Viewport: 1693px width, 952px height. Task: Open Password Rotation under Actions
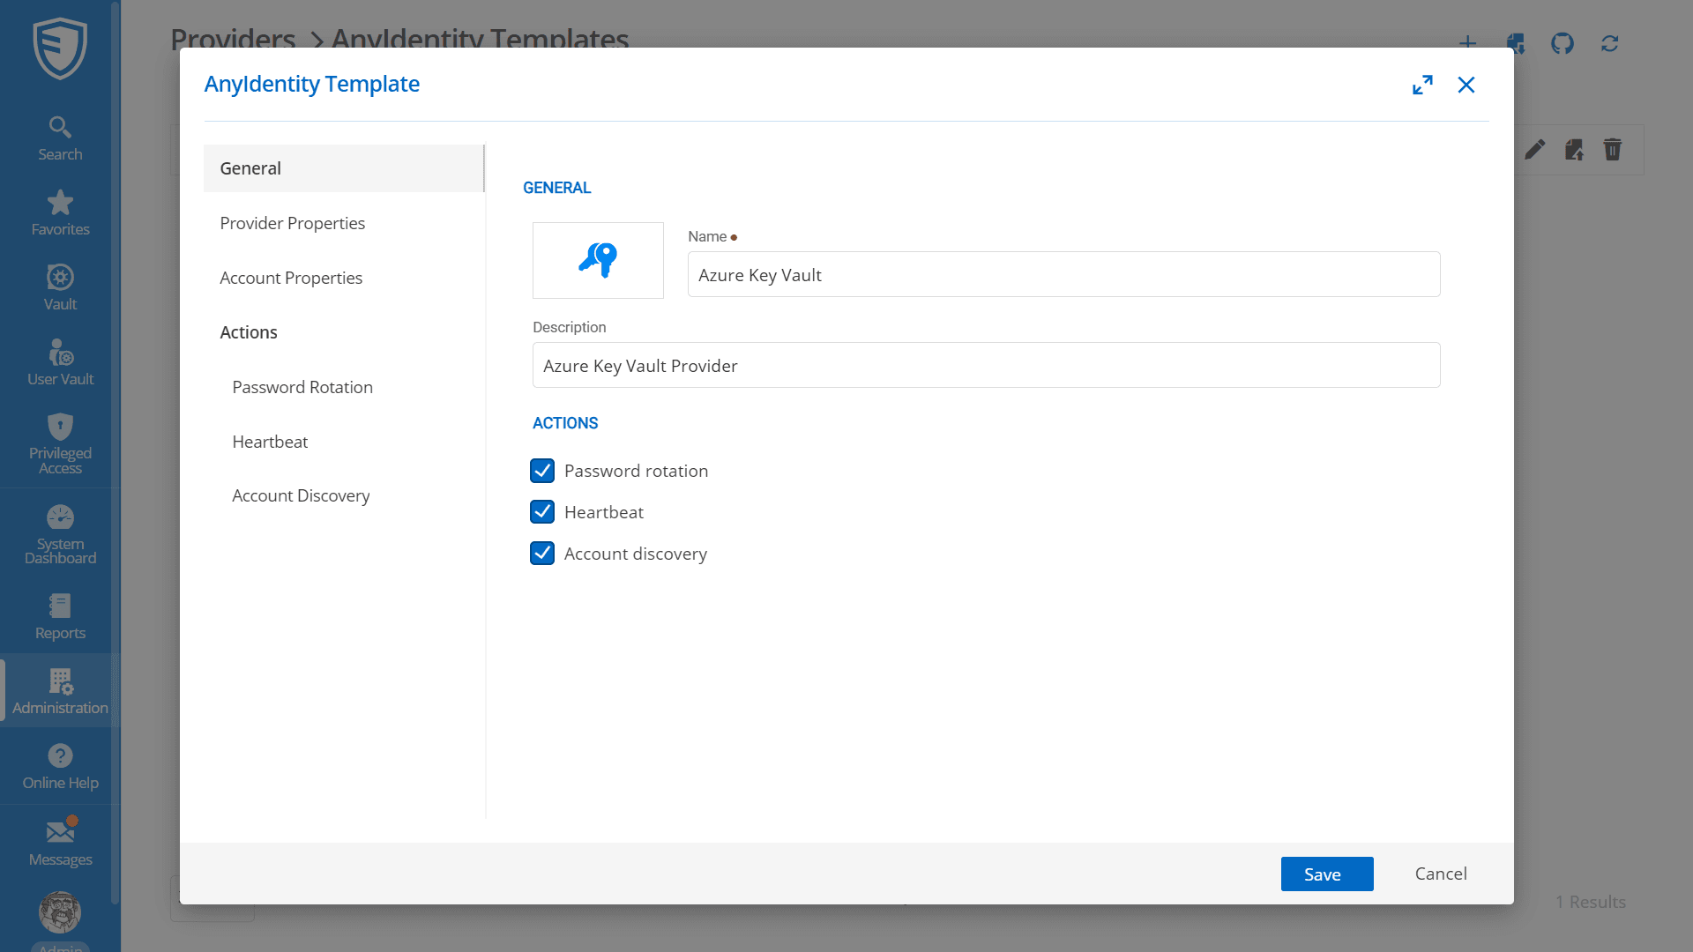pos(302,387)
